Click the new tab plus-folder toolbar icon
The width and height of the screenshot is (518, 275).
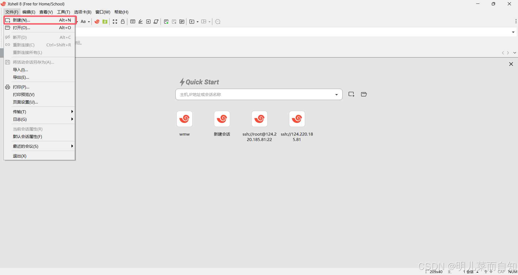192,22
